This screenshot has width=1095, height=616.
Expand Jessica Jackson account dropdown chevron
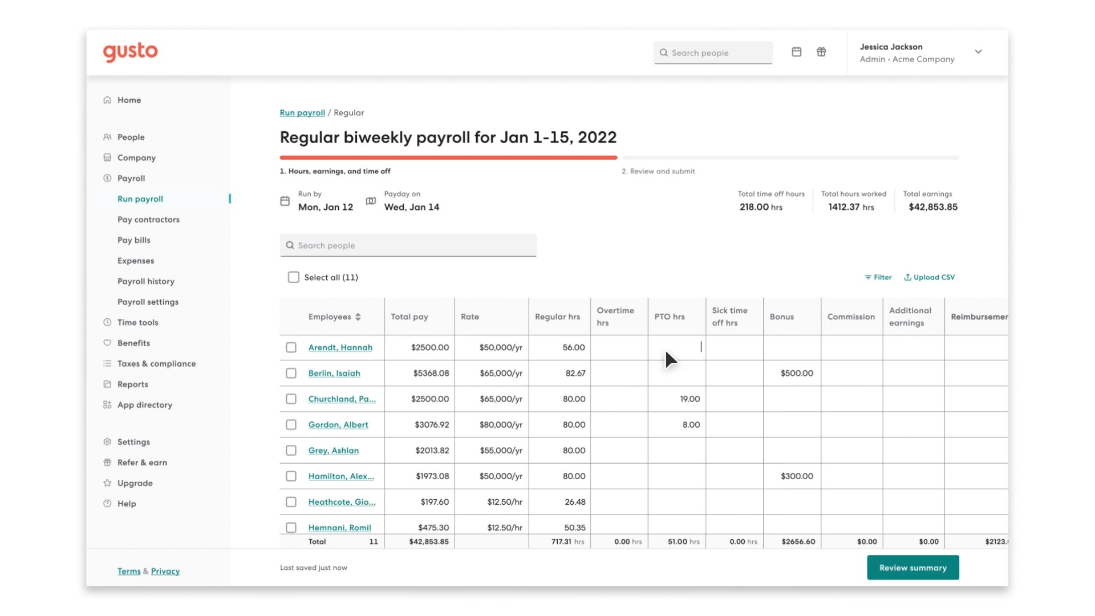click(978, 52)
